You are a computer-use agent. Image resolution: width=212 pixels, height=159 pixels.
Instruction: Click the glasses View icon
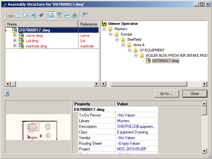click(11, 16)
